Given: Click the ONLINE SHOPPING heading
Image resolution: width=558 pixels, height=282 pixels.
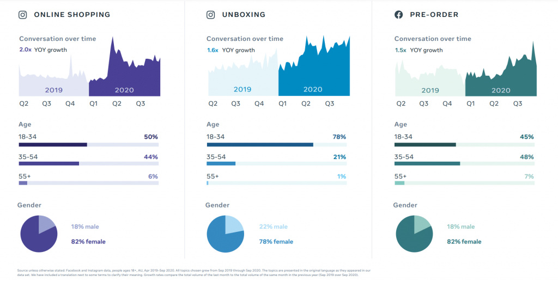Looking at the screenshot, I should (x=72, y=15).
